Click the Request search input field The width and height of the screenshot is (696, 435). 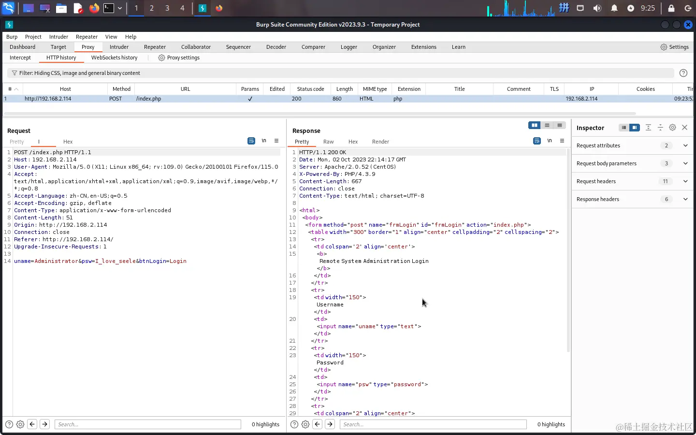147,424
